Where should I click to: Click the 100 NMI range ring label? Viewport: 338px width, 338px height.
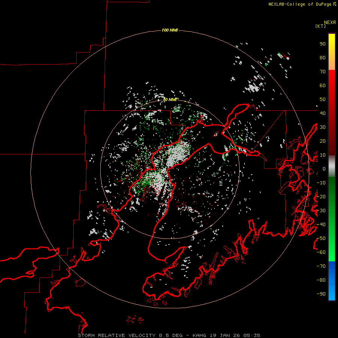(170, 30)
